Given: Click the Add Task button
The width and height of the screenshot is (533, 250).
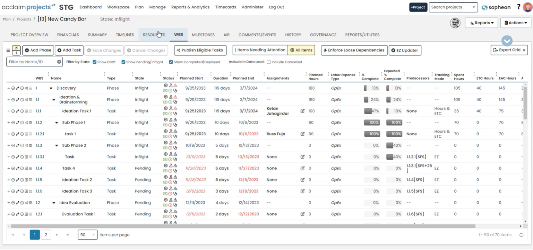Looking at the screenshot, I should [x=69, y=50].
